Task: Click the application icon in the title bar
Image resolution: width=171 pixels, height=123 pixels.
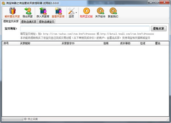Action: point(3,3)
